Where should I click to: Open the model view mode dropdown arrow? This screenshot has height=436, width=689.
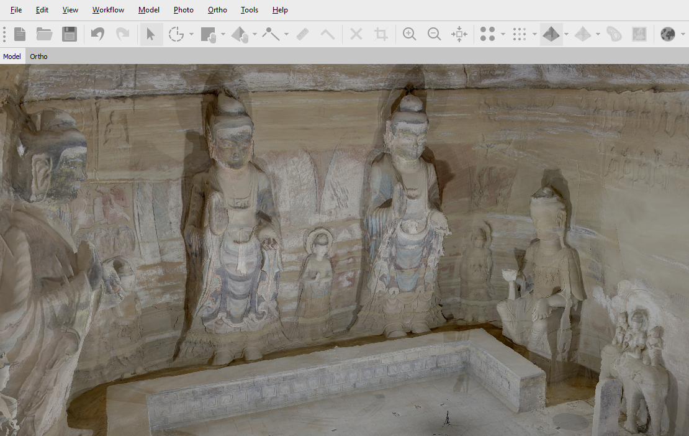(x=566, y=34)
